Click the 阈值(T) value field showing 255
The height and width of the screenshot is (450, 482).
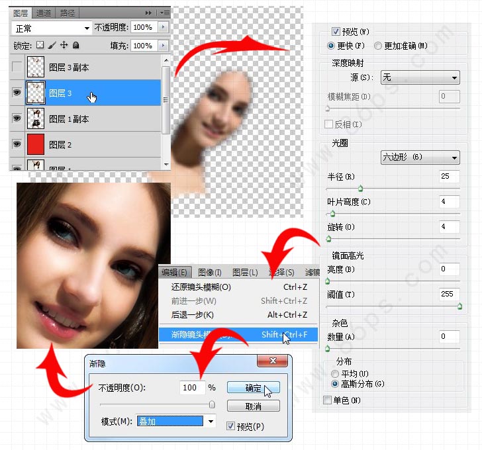pos(450,294)
